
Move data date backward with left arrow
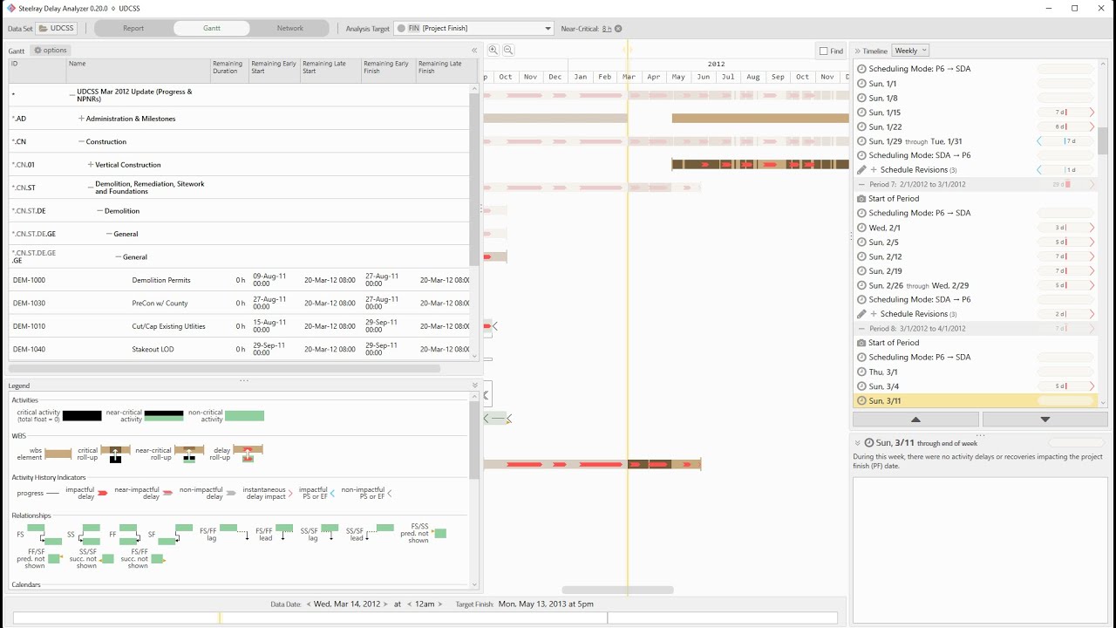[309, 604]
